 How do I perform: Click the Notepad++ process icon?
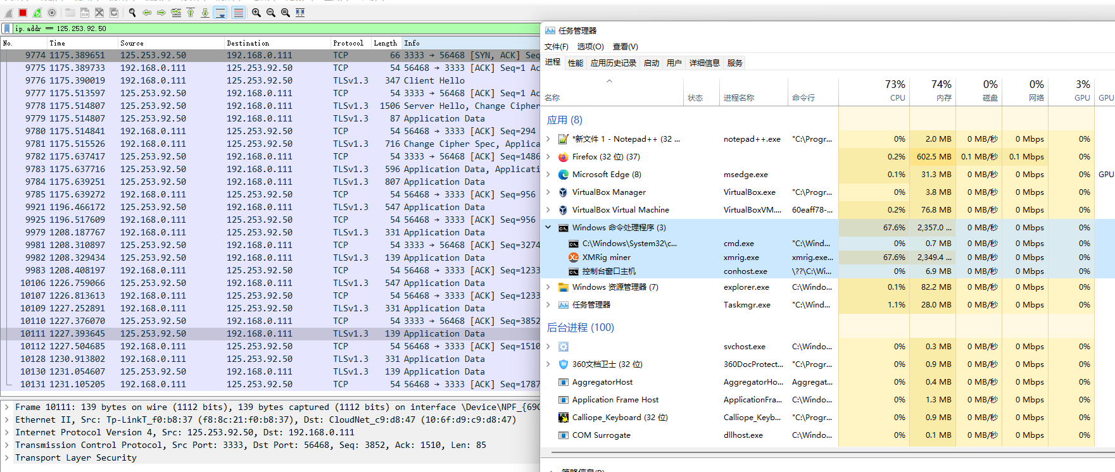(563, 139)
